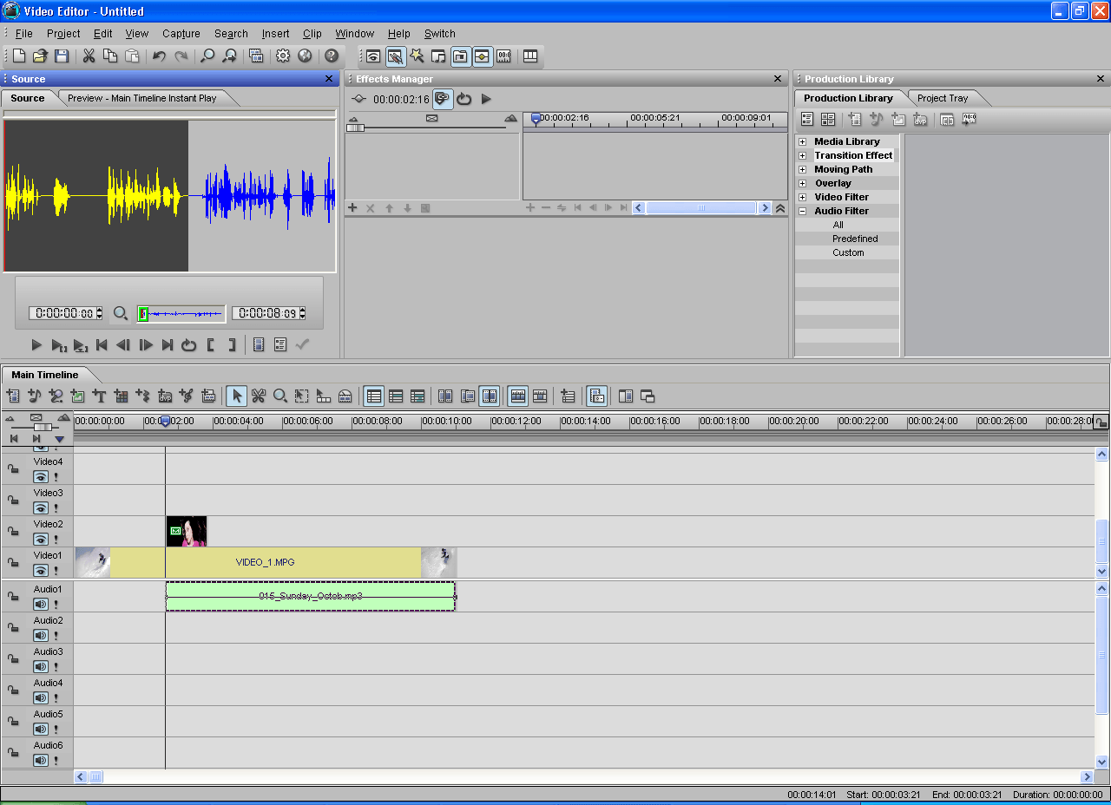Screen dimensions: 1111x805
Task: Click the Zoom magnifier tool in timeline toolbar
Action: pos(279,396)
